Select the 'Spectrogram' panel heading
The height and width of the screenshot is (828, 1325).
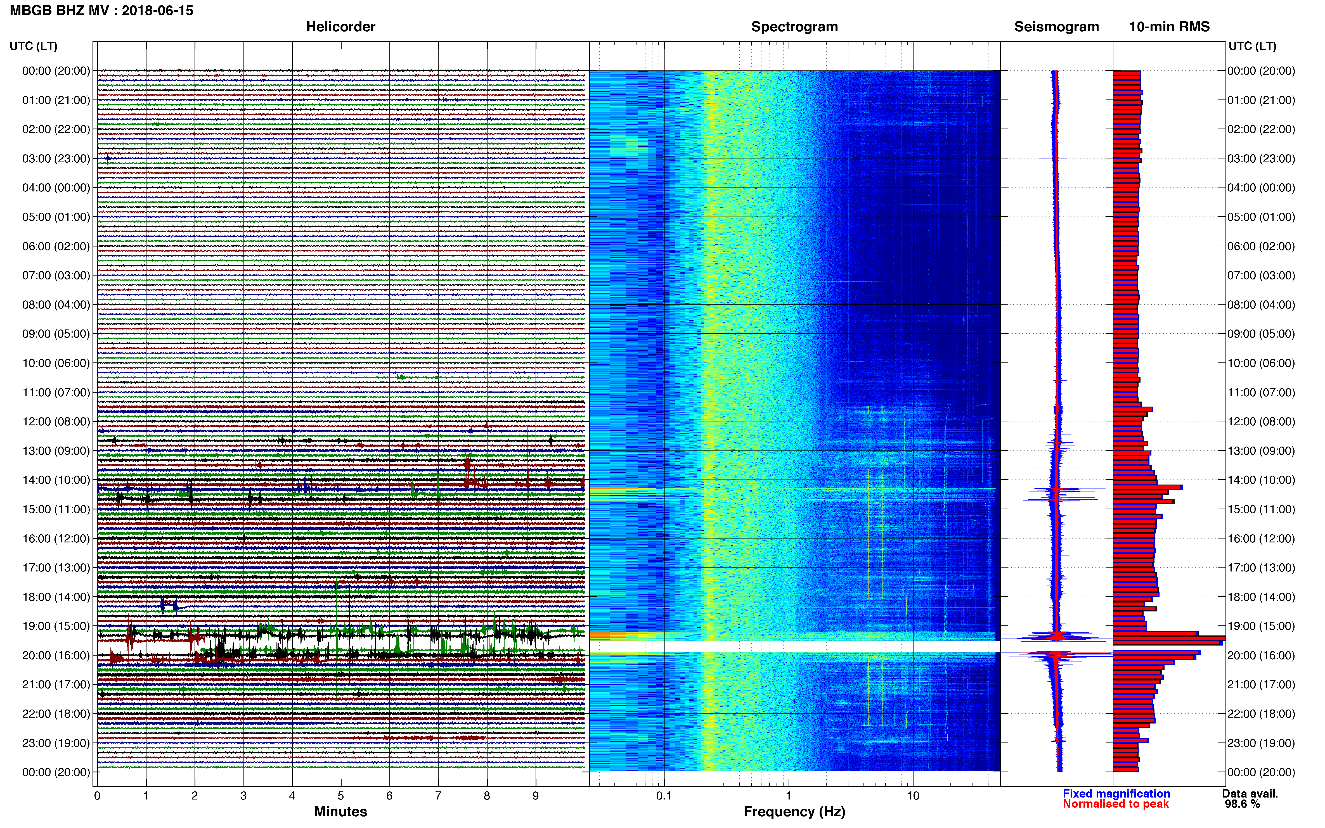pos(794,27)
